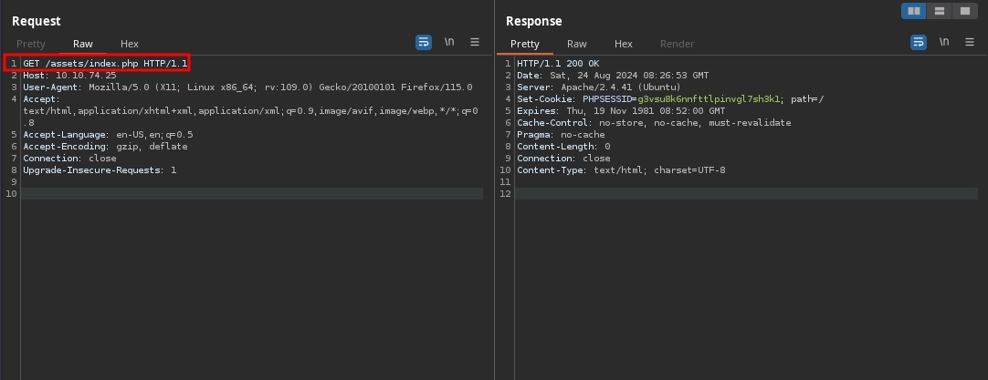This screenshot has height=380, width=988.
Task: Click the GET /assets/index.php request line
Action: coord(104,63)
